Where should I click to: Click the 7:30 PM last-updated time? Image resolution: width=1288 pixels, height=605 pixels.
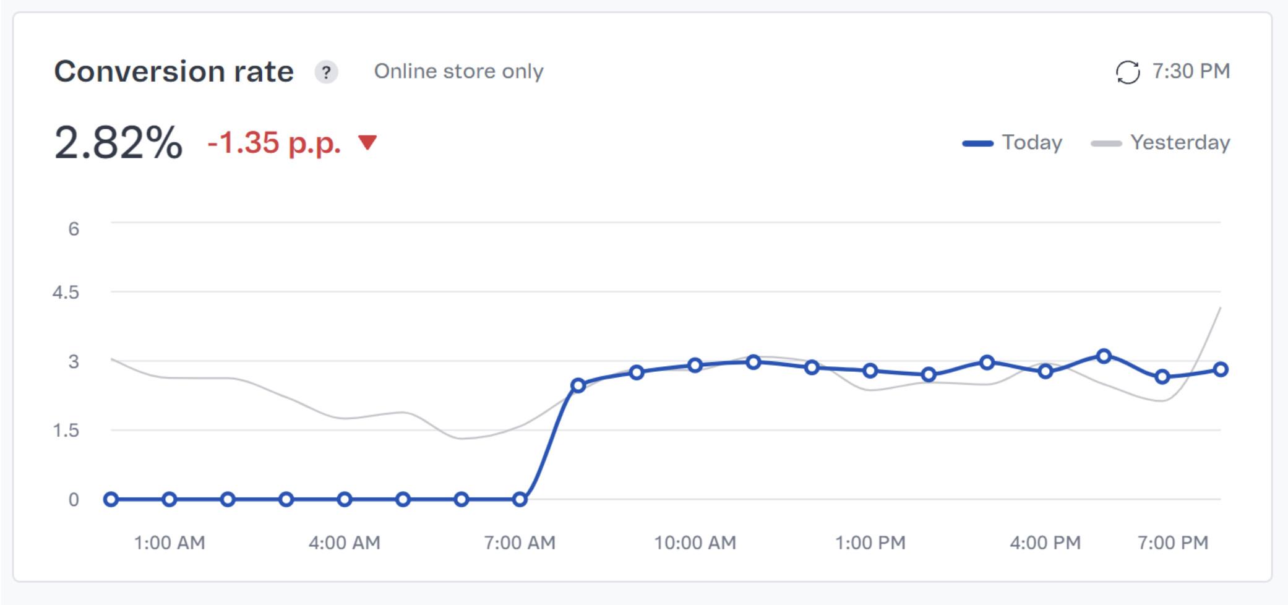click(1191, 71)
